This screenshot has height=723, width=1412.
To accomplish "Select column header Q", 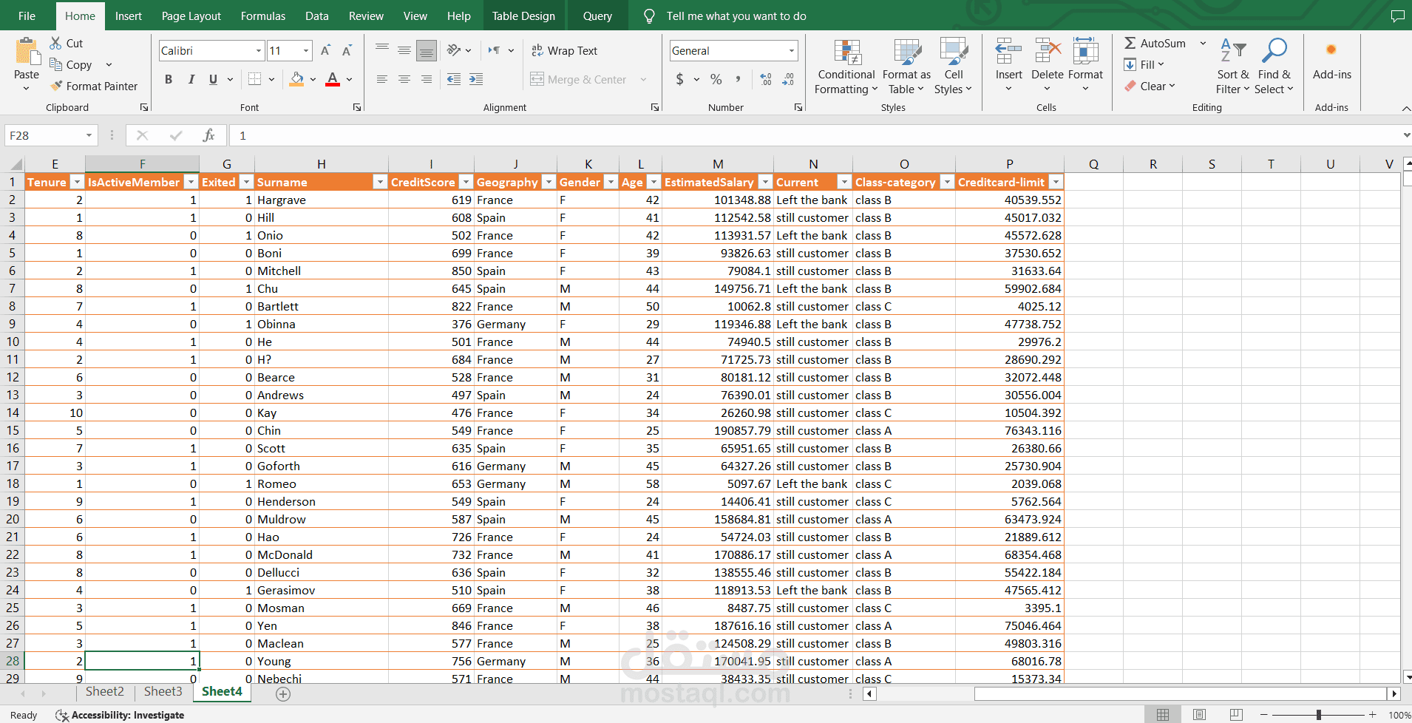I will (1093, 164).
